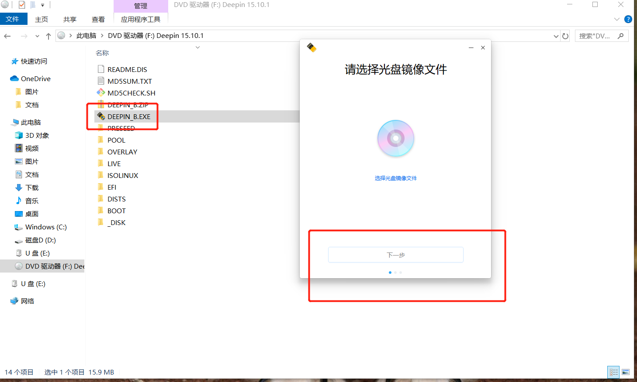Image resolution: width=637 pixels, height=382 pixels.
Task: Open 'U 盘 (E:)' under 此电脑
Action: (x=38, y=253)
